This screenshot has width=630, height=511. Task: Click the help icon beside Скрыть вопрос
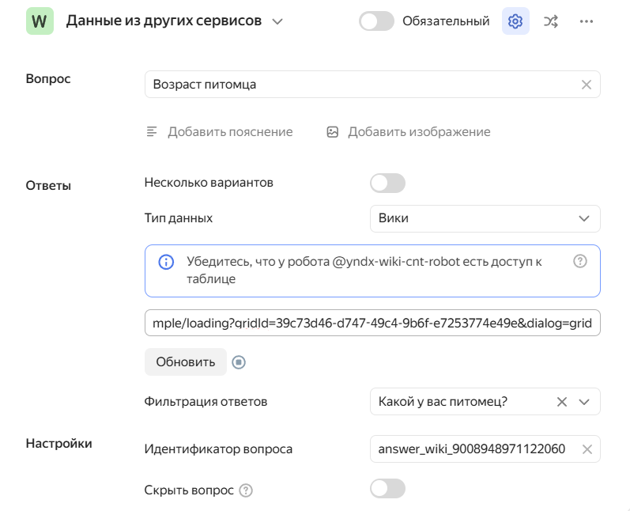(246, 490)
